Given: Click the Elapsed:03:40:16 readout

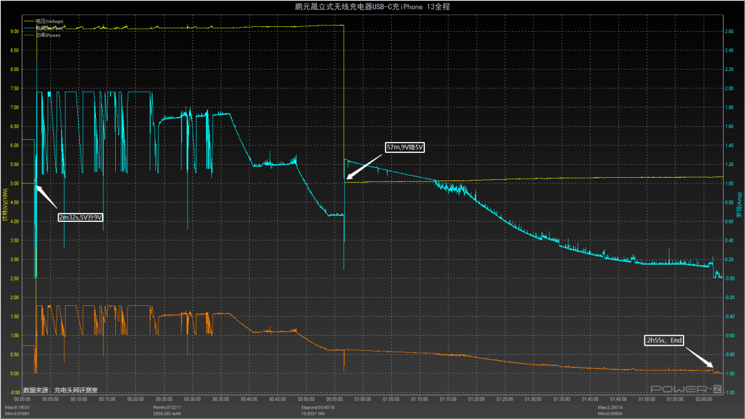Looking at the screenshot, I should coord(318,407).
